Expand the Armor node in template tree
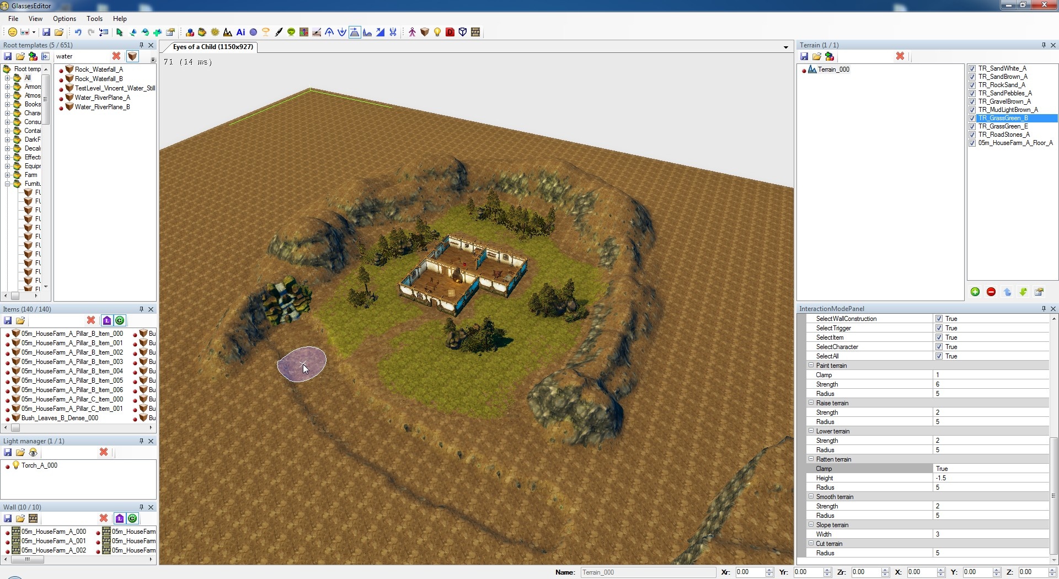The width and height of the screenshot is (1059, 579). click(8, 87)
